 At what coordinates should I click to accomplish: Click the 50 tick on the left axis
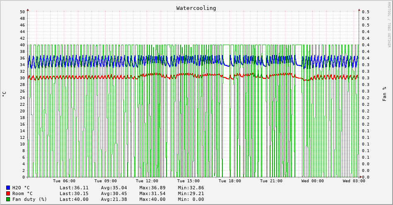coord(22,12)
